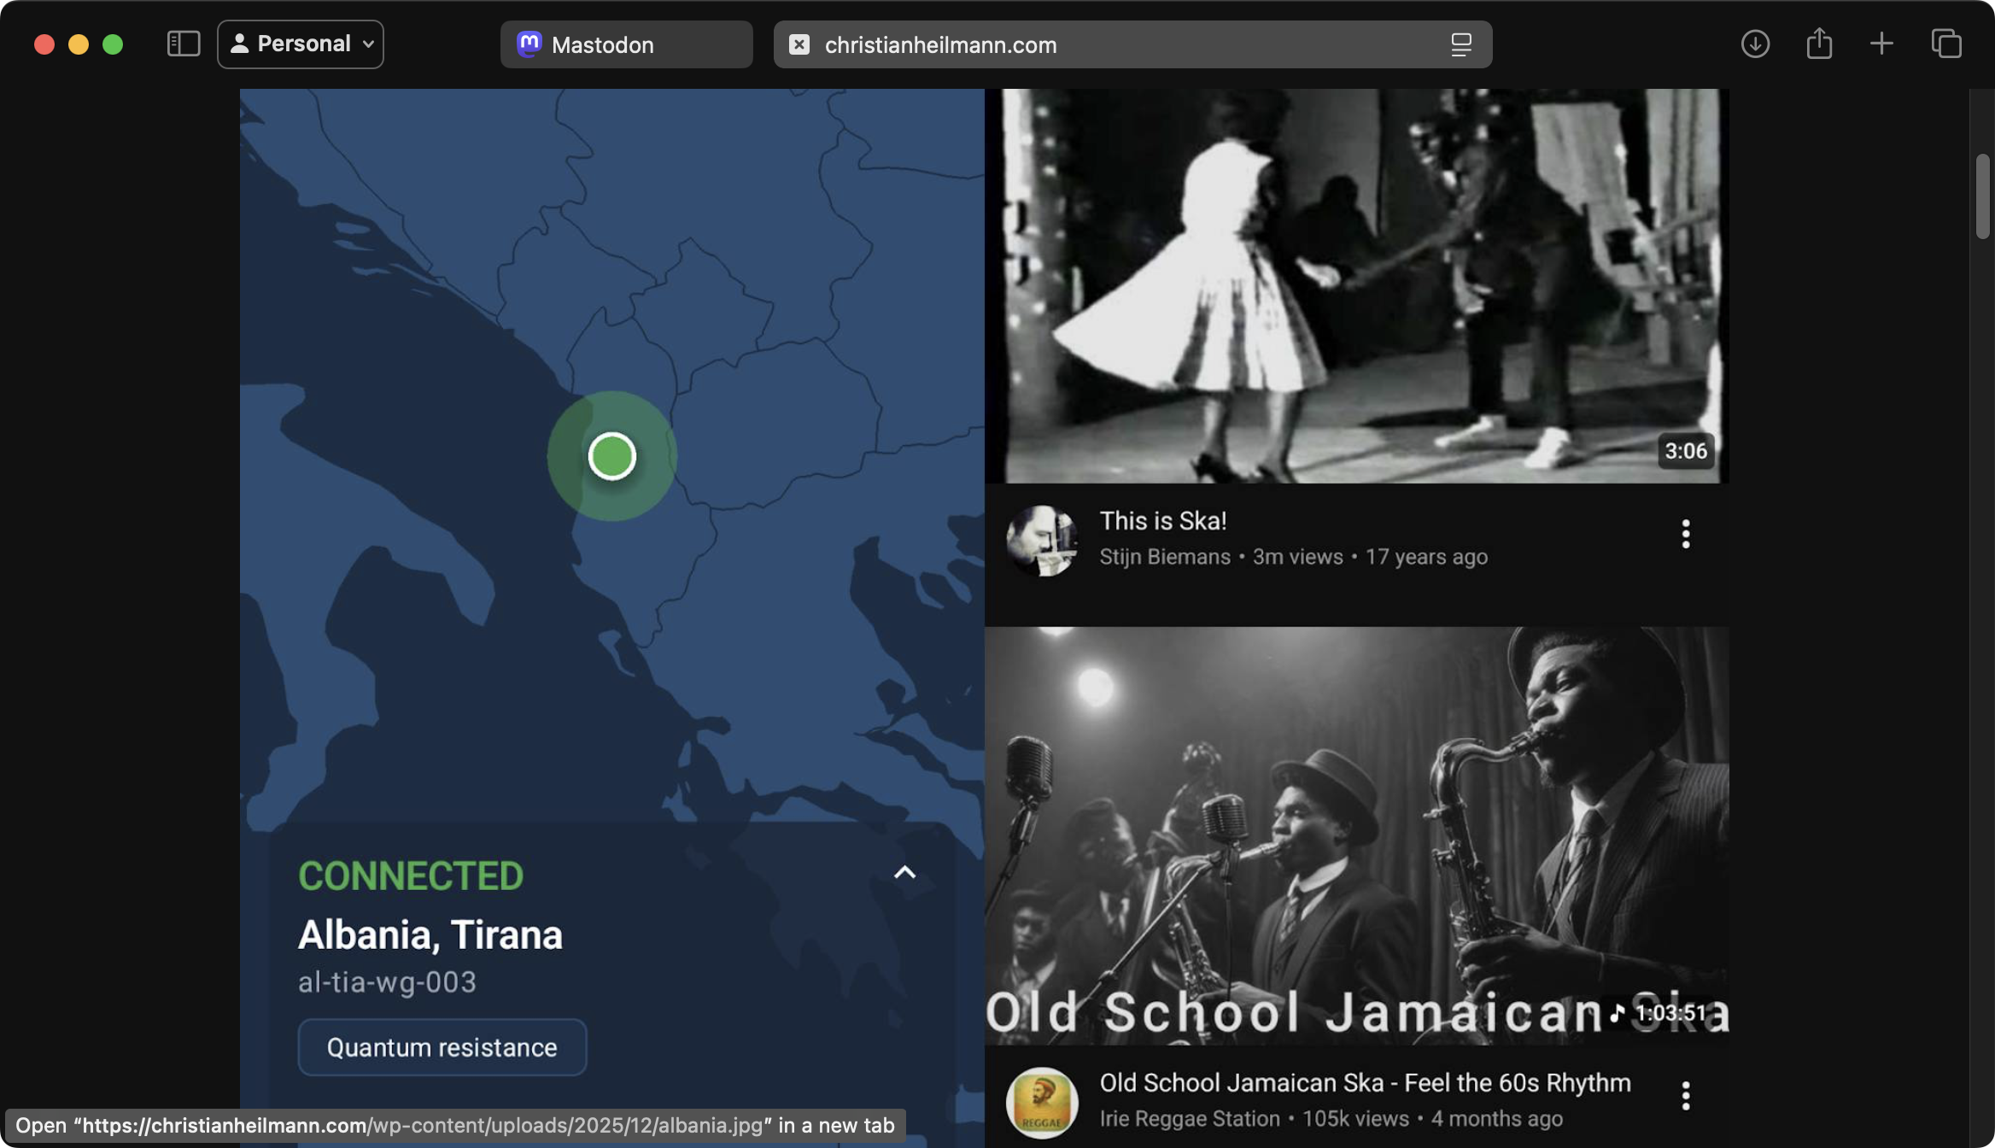Viewport: 1995px width, 1148px height.
Task: Open the Personal profile dropdown
Action: [x=301, y=44]
